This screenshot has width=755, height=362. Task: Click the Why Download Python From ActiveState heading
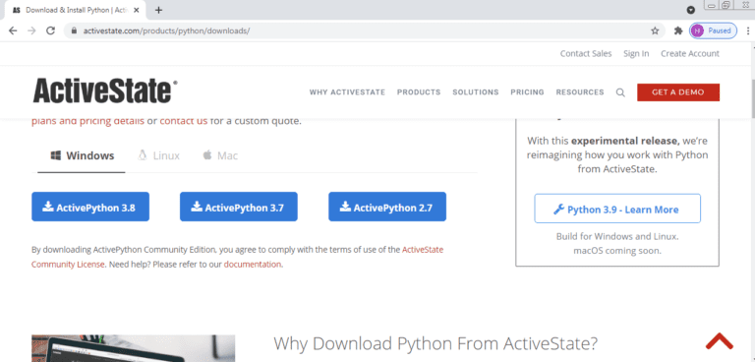click(x=436, y=343)
